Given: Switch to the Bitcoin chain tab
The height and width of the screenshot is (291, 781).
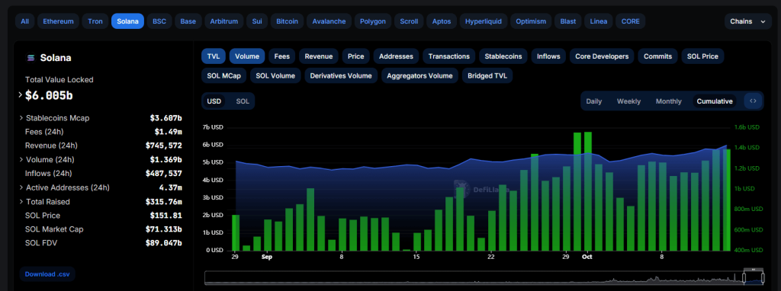Looking at the screenshot, I should (287, 21).
